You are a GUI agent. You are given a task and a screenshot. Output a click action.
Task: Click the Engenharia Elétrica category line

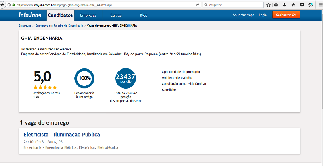point(71,147)
